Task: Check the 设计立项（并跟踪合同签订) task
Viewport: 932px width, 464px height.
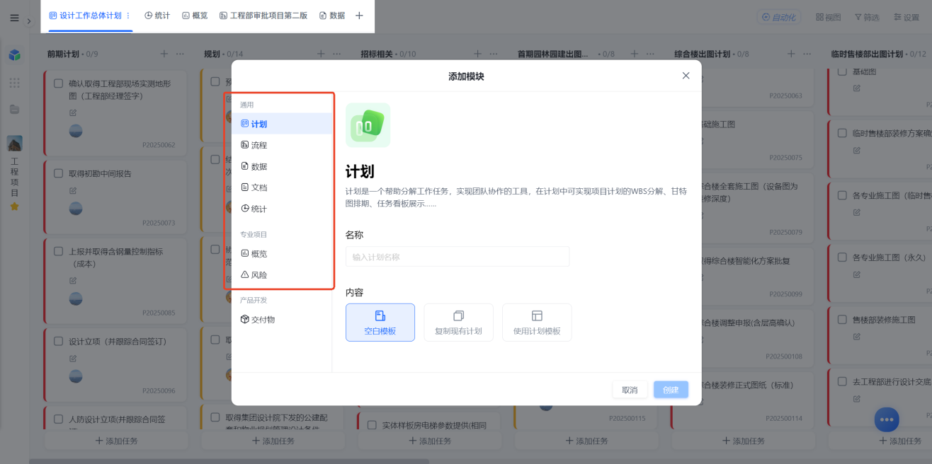Action: (x=59, y=342)
